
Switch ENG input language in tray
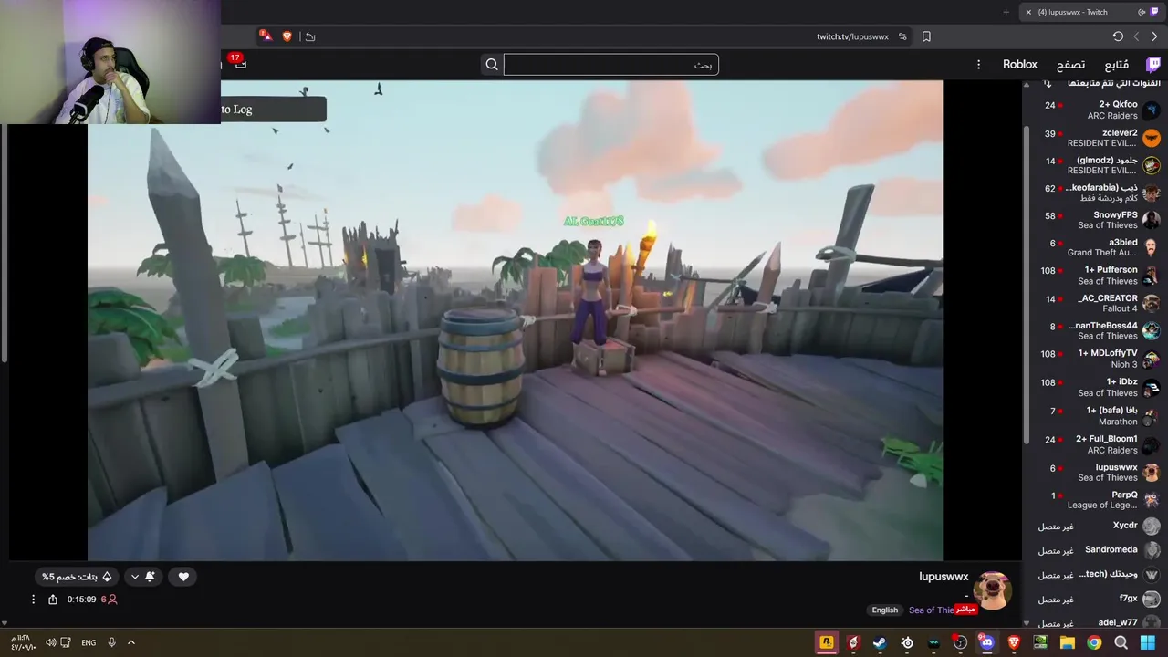pyautogui.click(x=89, y=642)
